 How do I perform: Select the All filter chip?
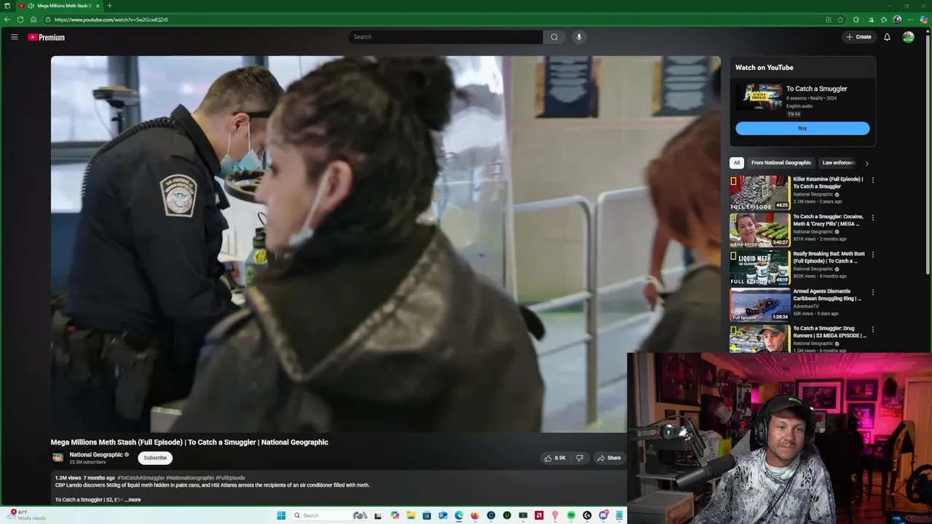pyautogui.click(x=737, y=163)
